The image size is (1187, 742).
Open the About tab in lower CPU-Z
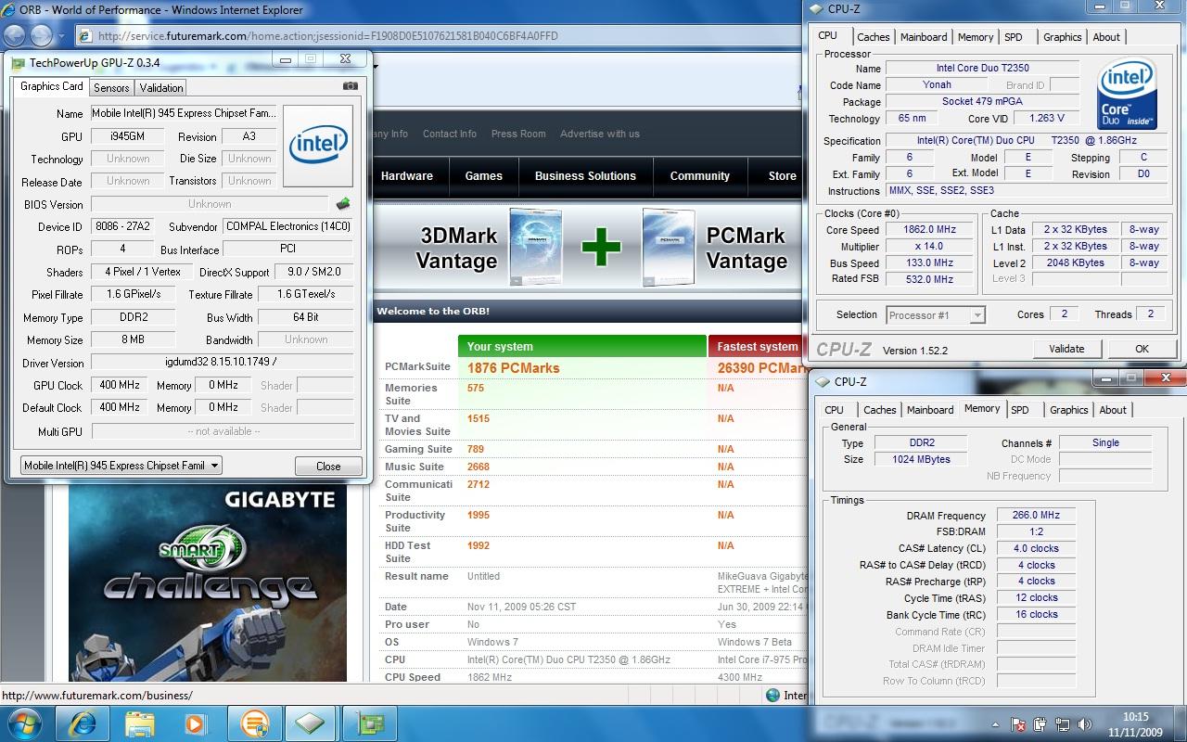click(x=1113, y=410)
